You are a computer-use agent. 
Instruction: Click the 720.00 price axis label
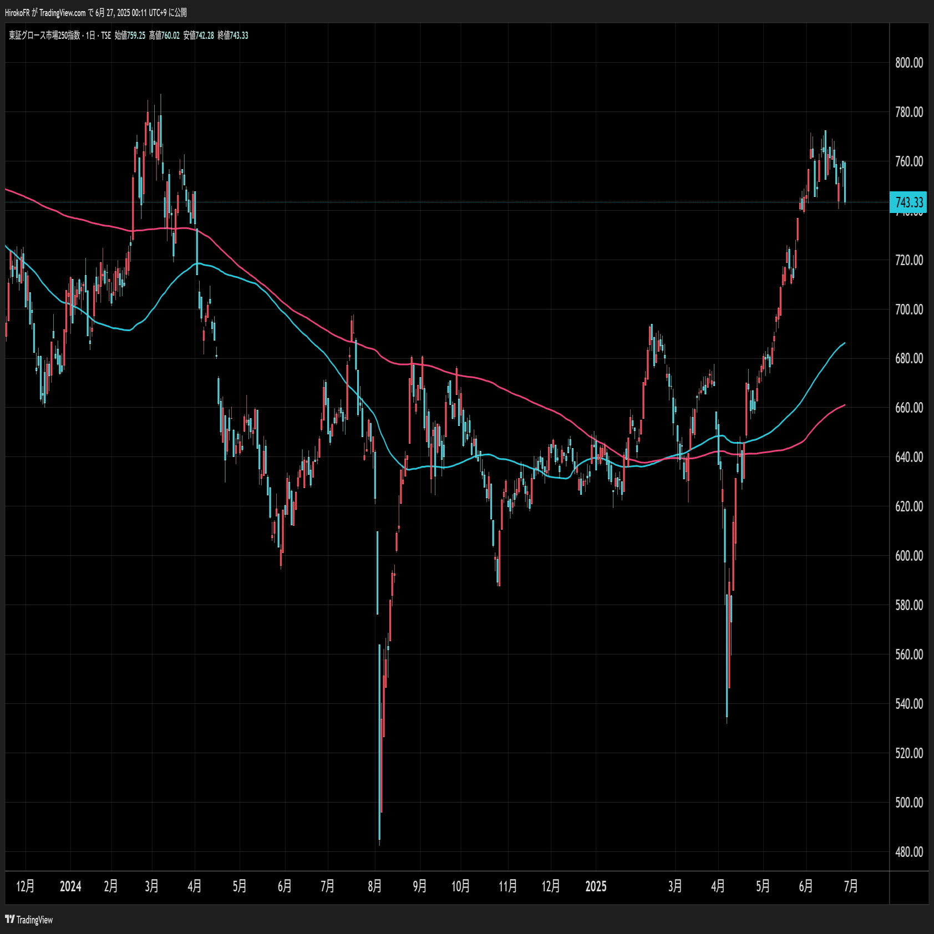pos(909,260)
